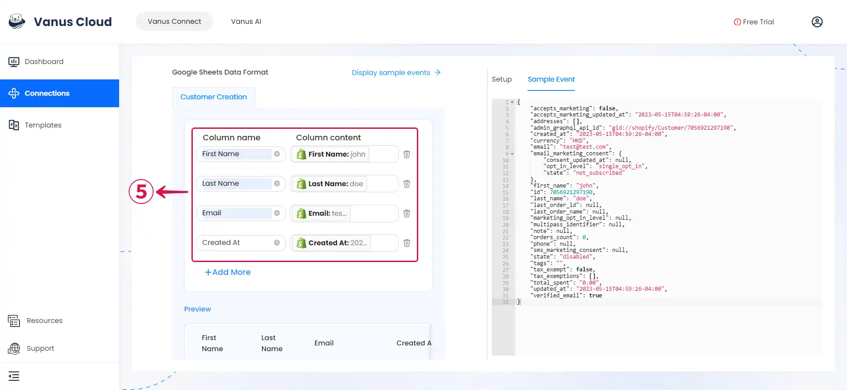Open Dashboard from the sidebar

pos(60,62)
